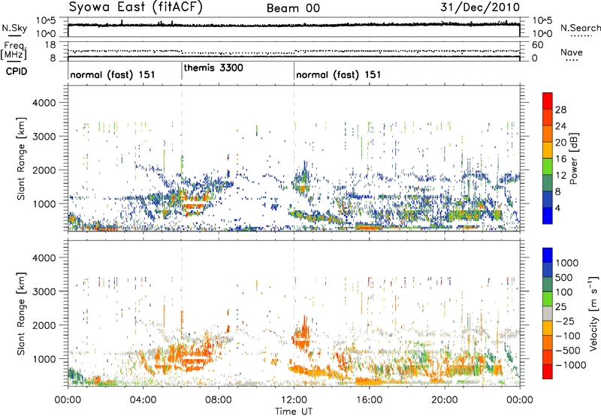Click the 'Syowa East (fitACF)' title
Image resolution: width=601 pixels, height=416 pixels.
pyautogui.click(x=135, y=8)
